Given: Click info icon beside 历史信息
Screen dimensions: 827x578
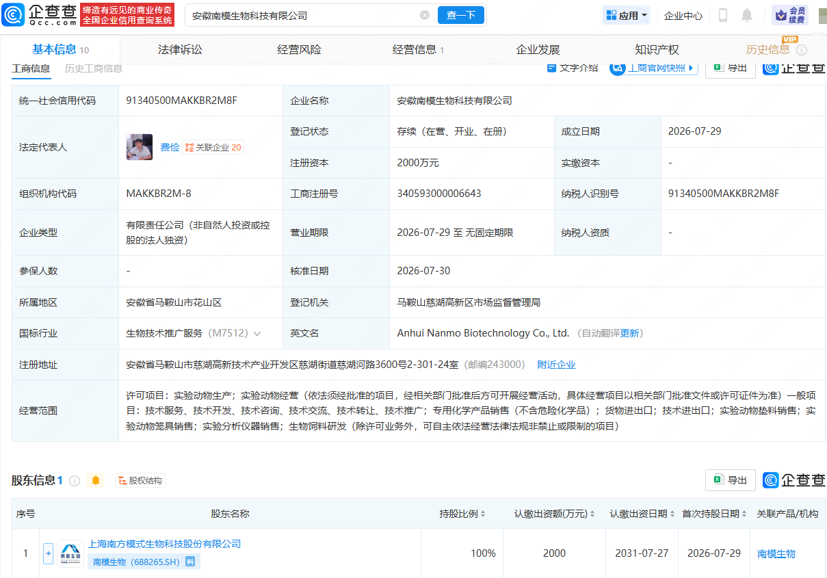Looking at the screenshot, I should click(801, 50).
